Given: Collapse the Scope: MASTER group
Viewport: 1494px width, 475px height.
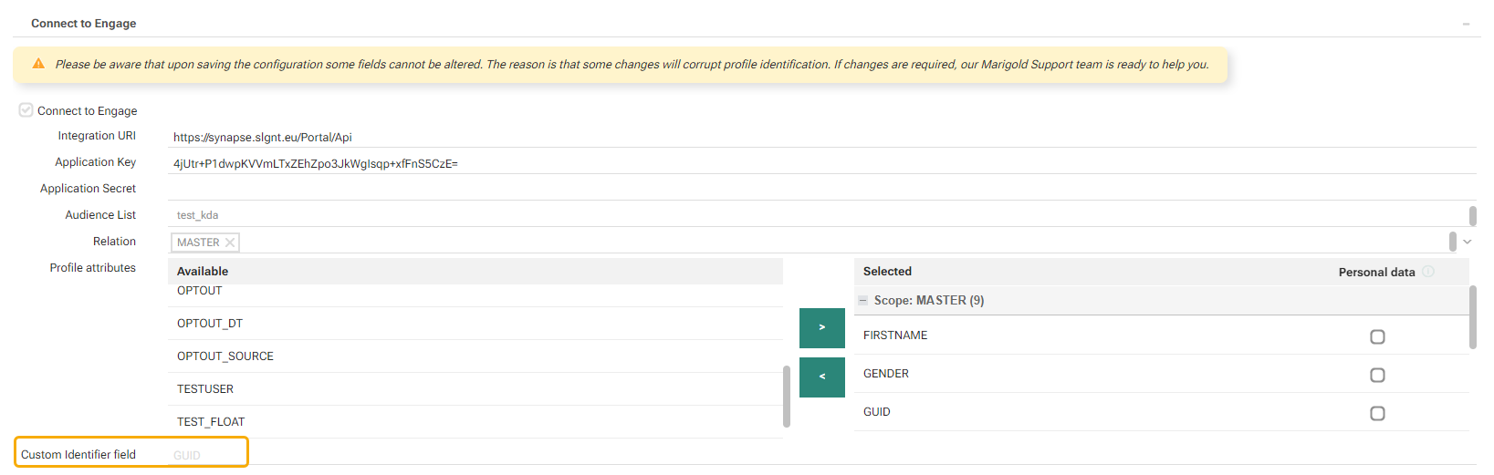Looking at the screenshot, I should coord(862,300).
